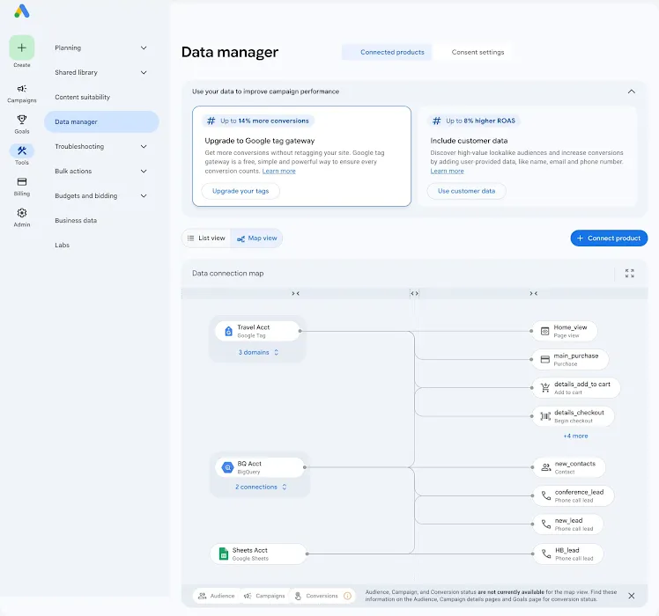The image size is (659, 616).
Task: Dismiss the map status notice with X
Action: click(x=632, y=596)
